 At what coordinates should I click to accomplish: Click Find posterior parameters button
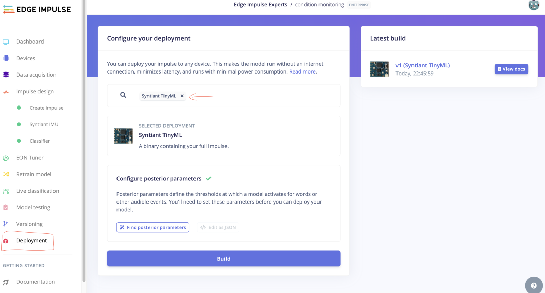coord(153,227)
